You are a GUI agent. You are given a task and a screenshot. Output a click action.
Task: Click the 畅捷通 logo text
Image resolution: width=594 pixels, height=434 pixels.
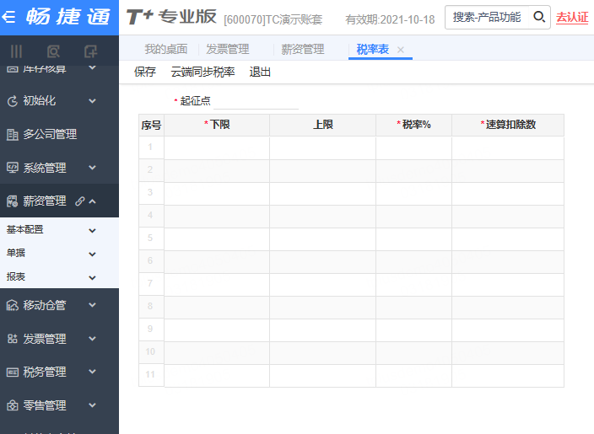[68, 17]
